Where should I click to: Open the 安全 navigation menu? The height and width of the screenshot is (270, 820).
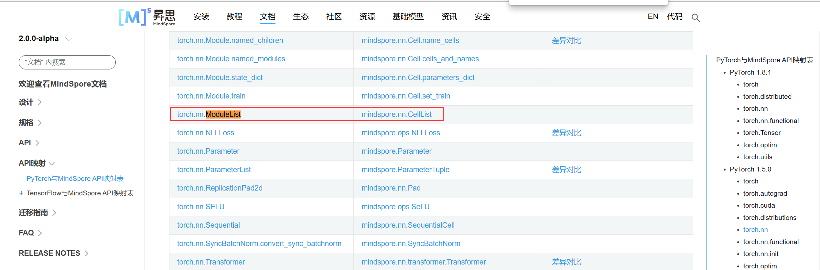pyautogui.click(x=482, y=16)
